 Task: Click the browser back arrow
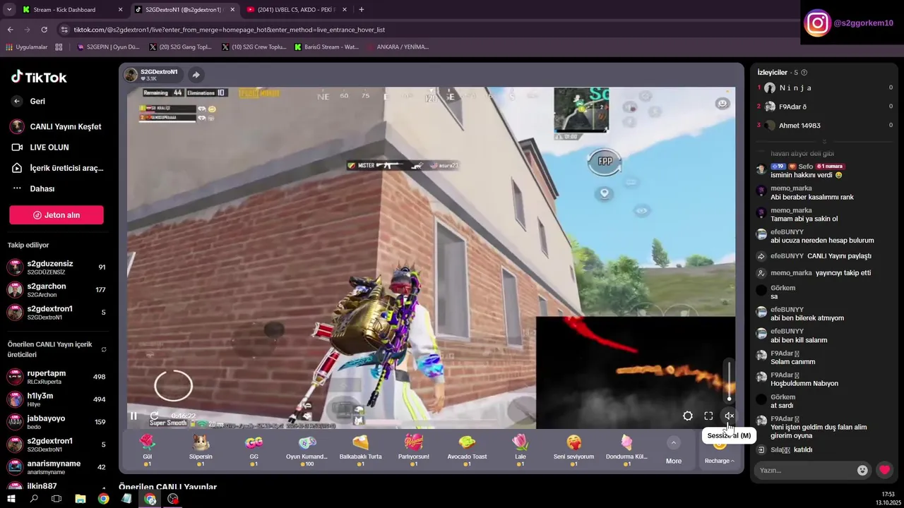(x=10, y=30)
